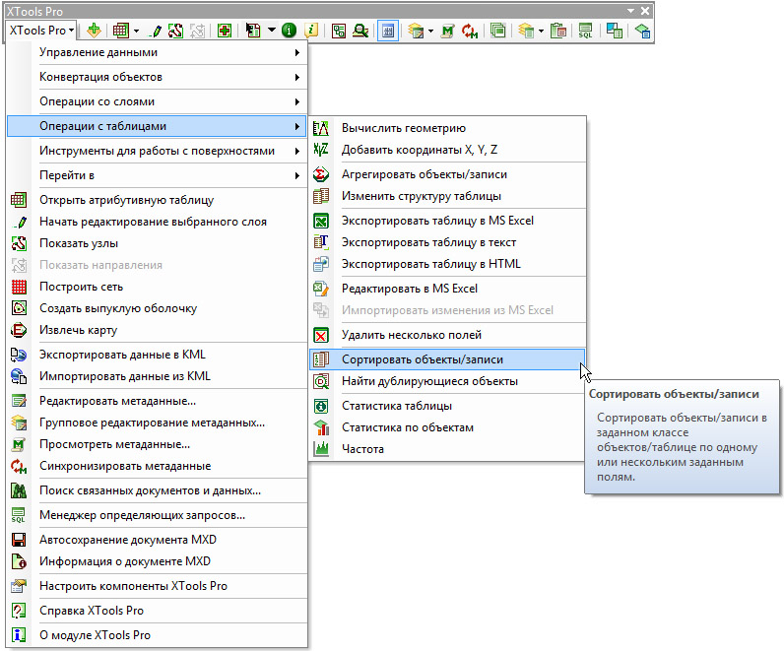Click the Calculate Geometry icon in submenu
784x651 pixels.
point(320,128)
